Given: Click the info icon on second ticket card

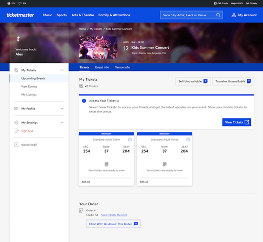Looking at the screenshot, I should click(x=188, y=140).
